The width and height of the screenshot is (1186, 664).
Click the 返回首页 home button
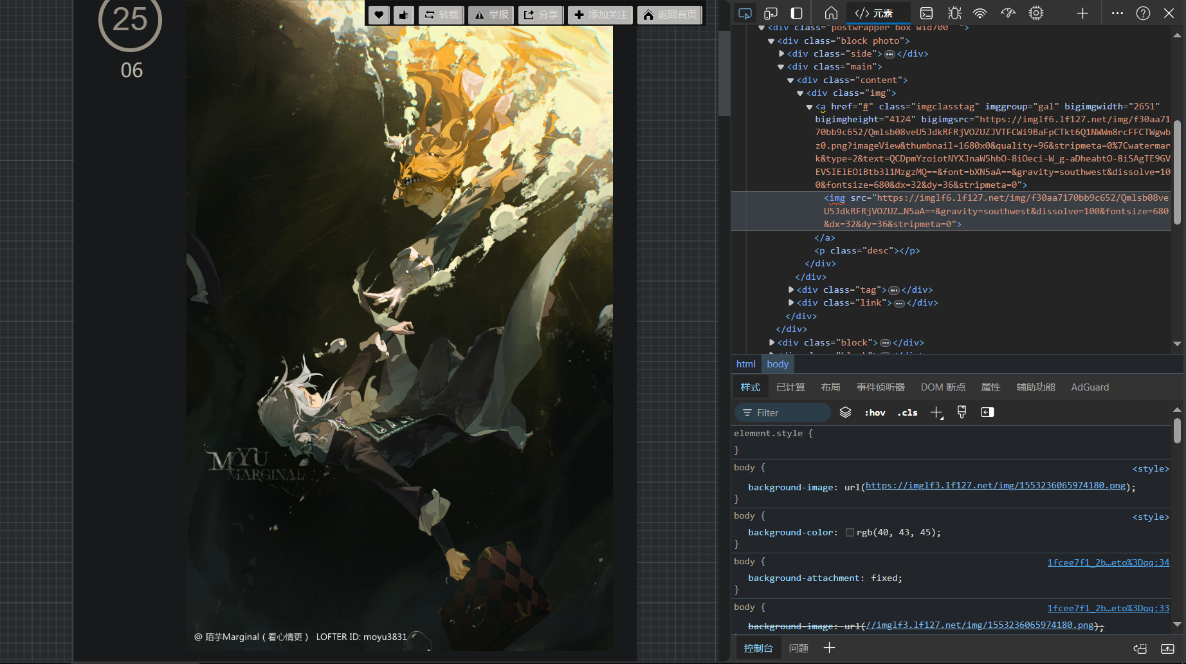[x=670, y=15]
